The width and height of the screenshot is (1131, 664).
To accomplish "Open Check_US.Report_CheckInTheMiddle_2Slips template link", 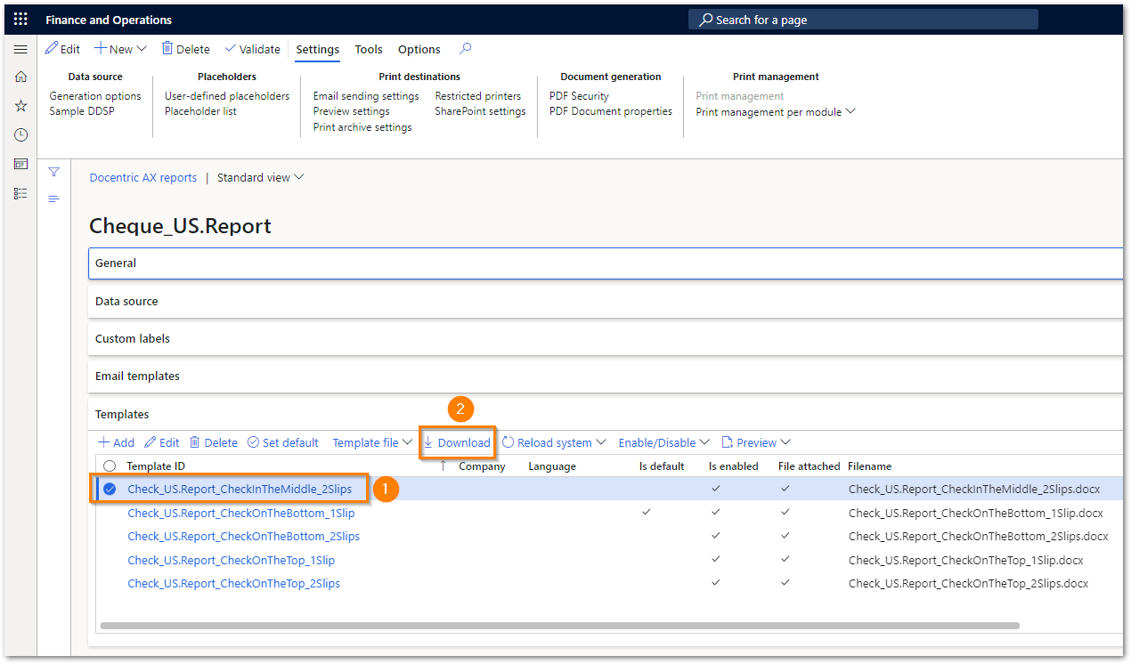I will pos(240,489).
